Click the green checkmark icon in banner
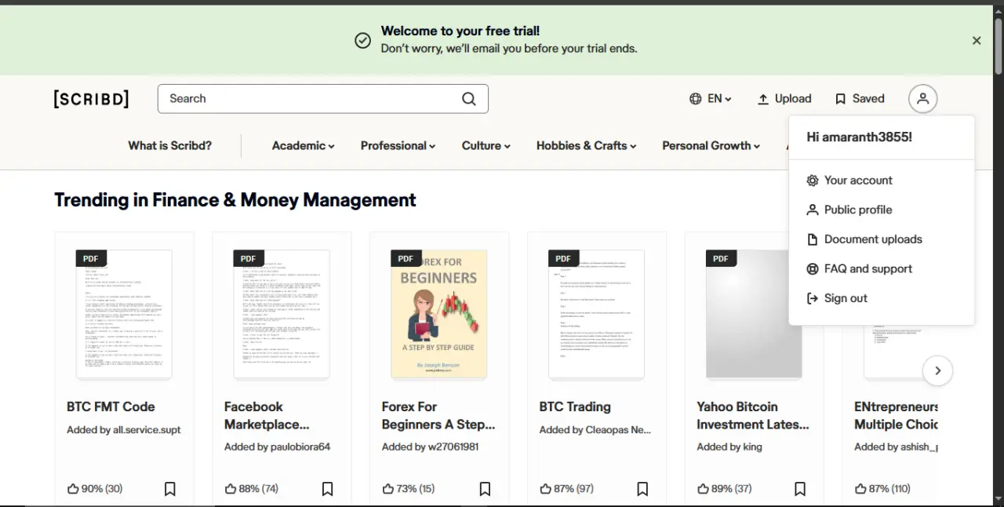The height and width of the screenshot is (507, 1004). [x=362, y=41]
